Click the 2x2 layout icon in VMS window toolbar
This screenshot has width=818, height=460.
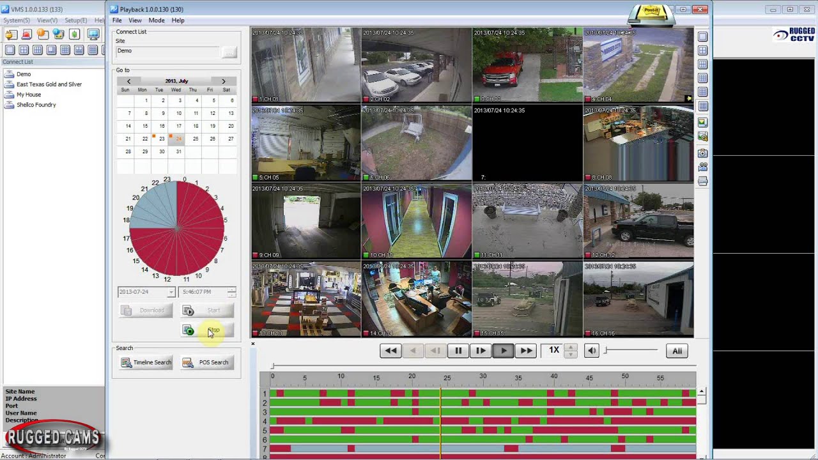pos(24,50)
